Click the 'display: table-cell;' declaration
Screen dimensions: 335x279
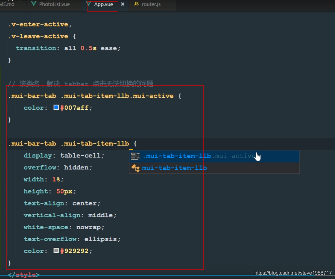64,155
